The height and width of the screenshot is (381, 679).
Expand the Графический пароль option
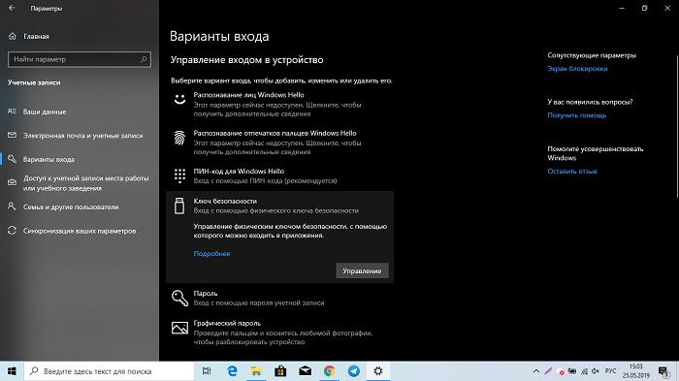click(279, 333)
